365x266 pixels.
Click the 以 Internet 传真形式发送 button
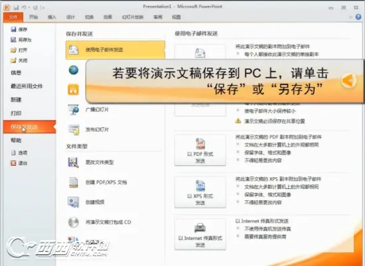[200, 234]
